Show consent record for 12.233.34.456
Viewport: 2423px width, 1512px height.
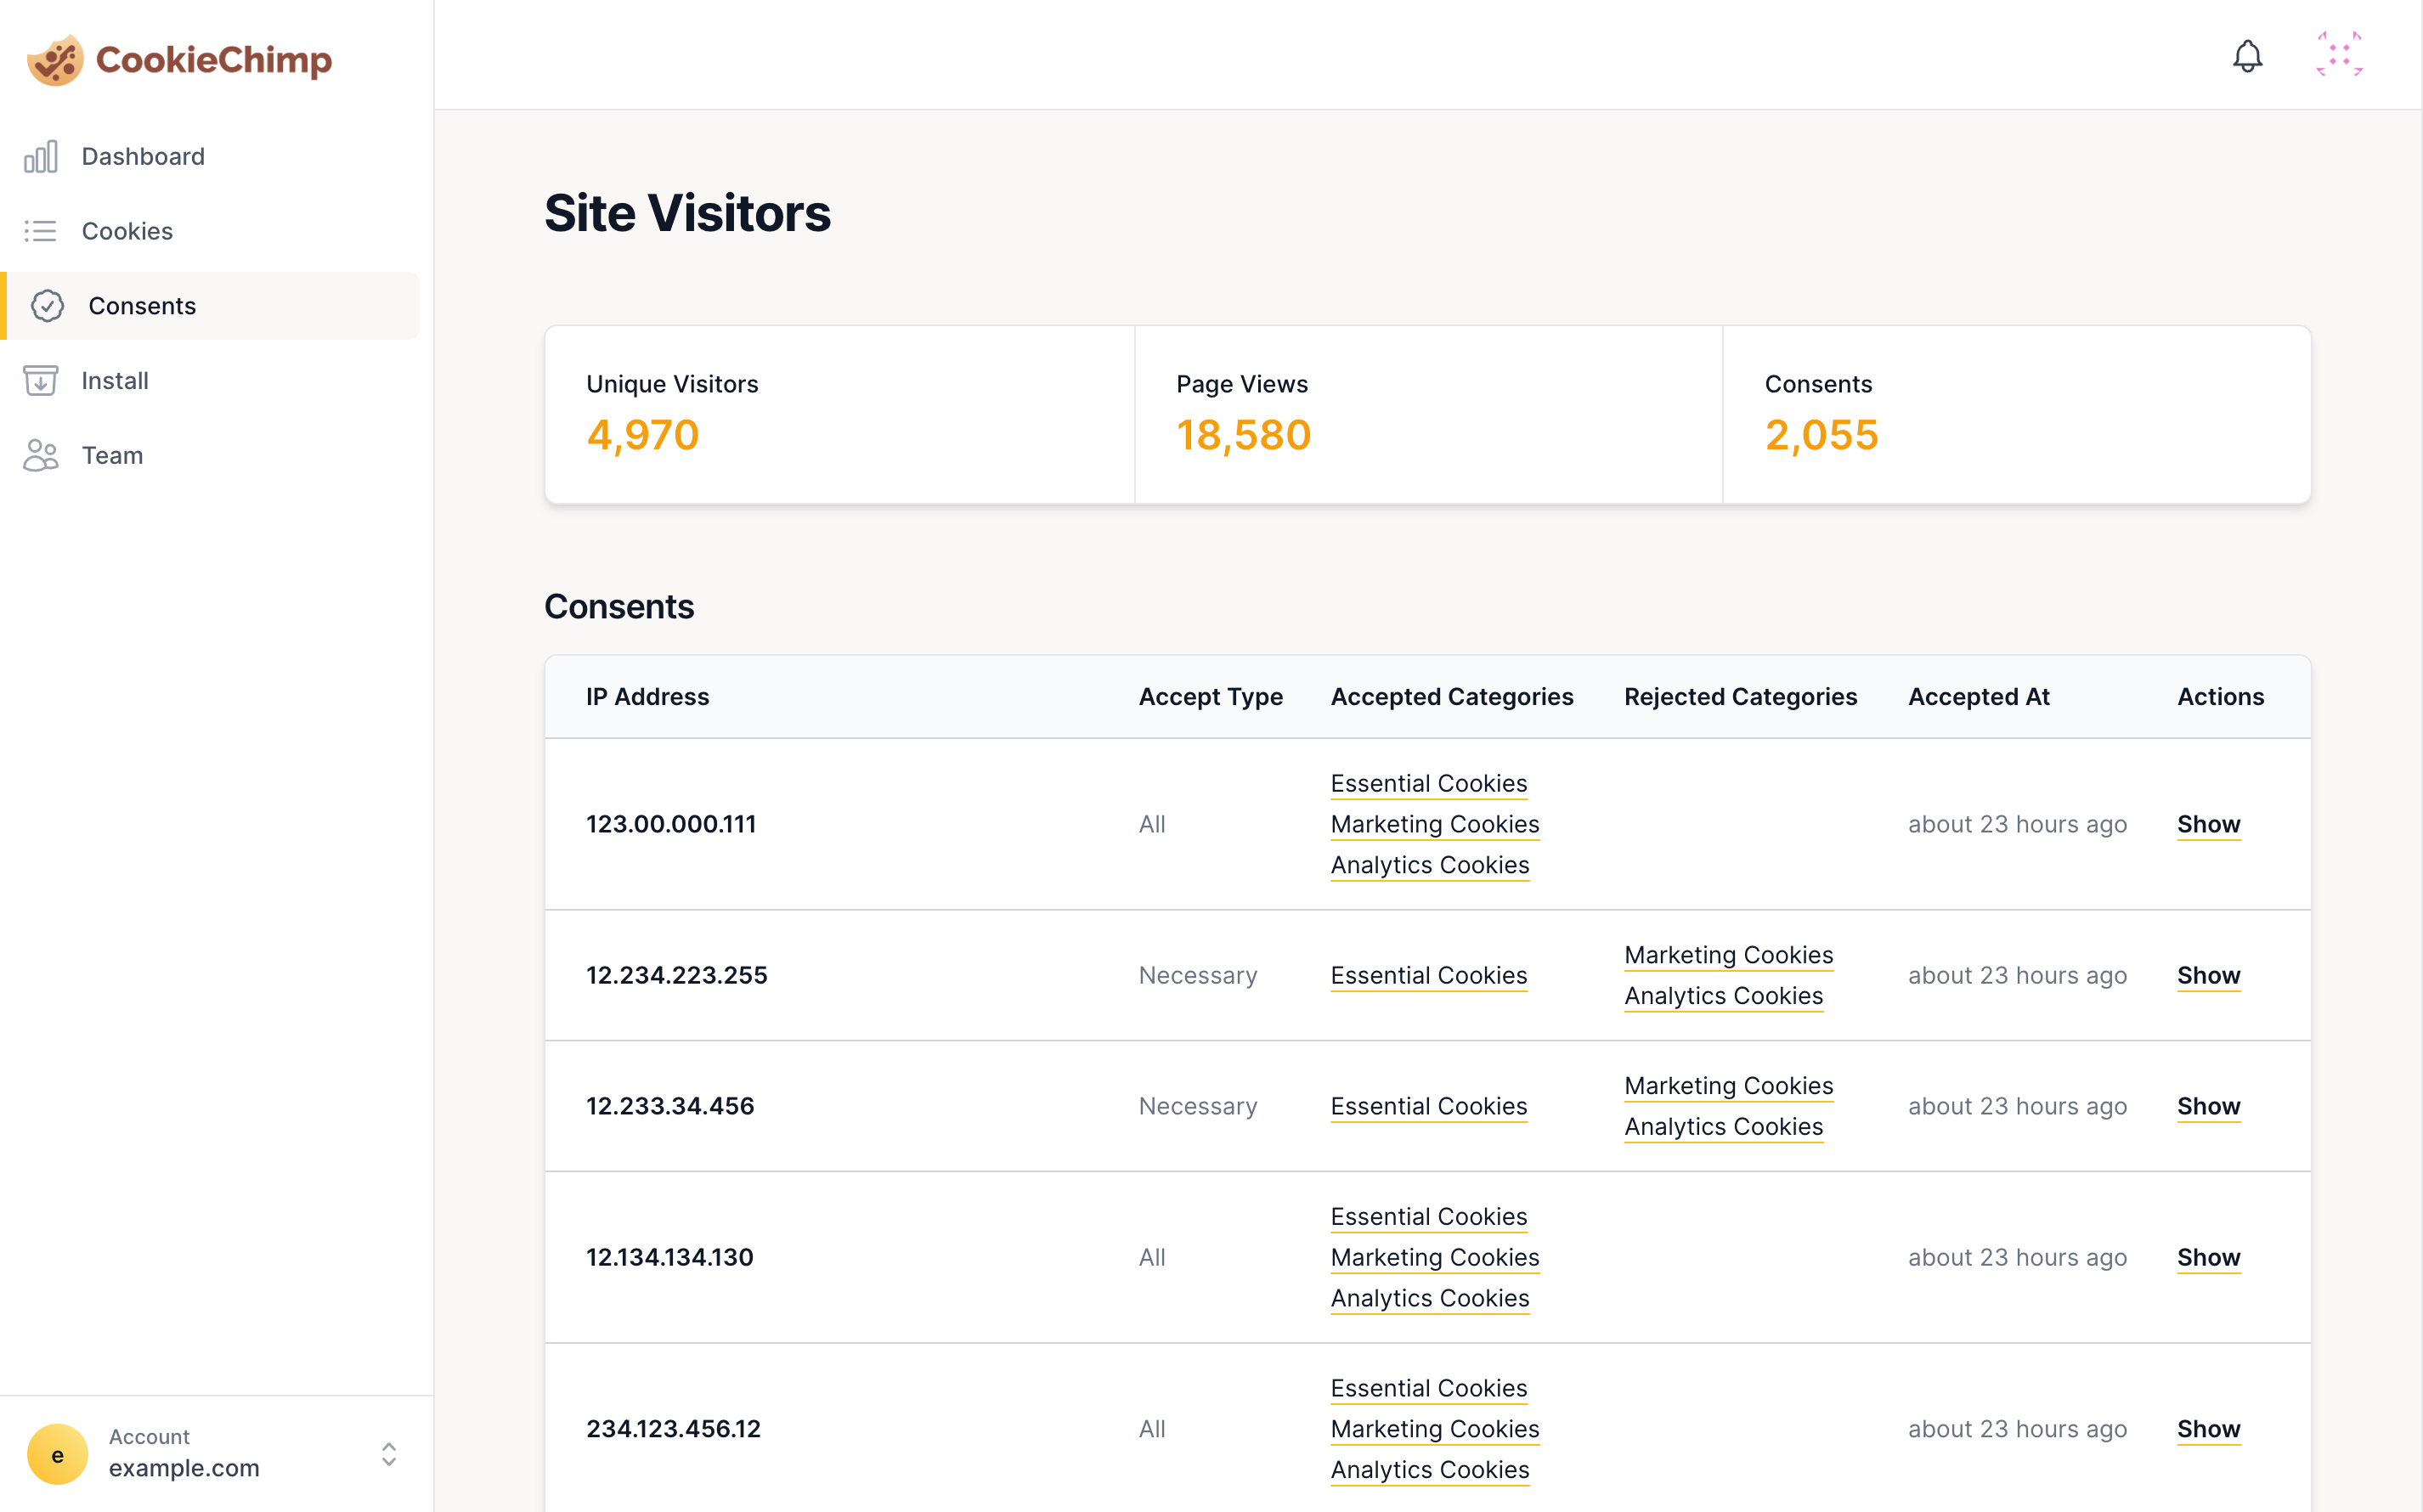2209,1106
